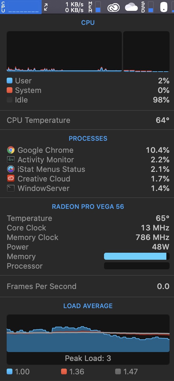Open the network KB/s menu bar item

click(x=64, y=7)
